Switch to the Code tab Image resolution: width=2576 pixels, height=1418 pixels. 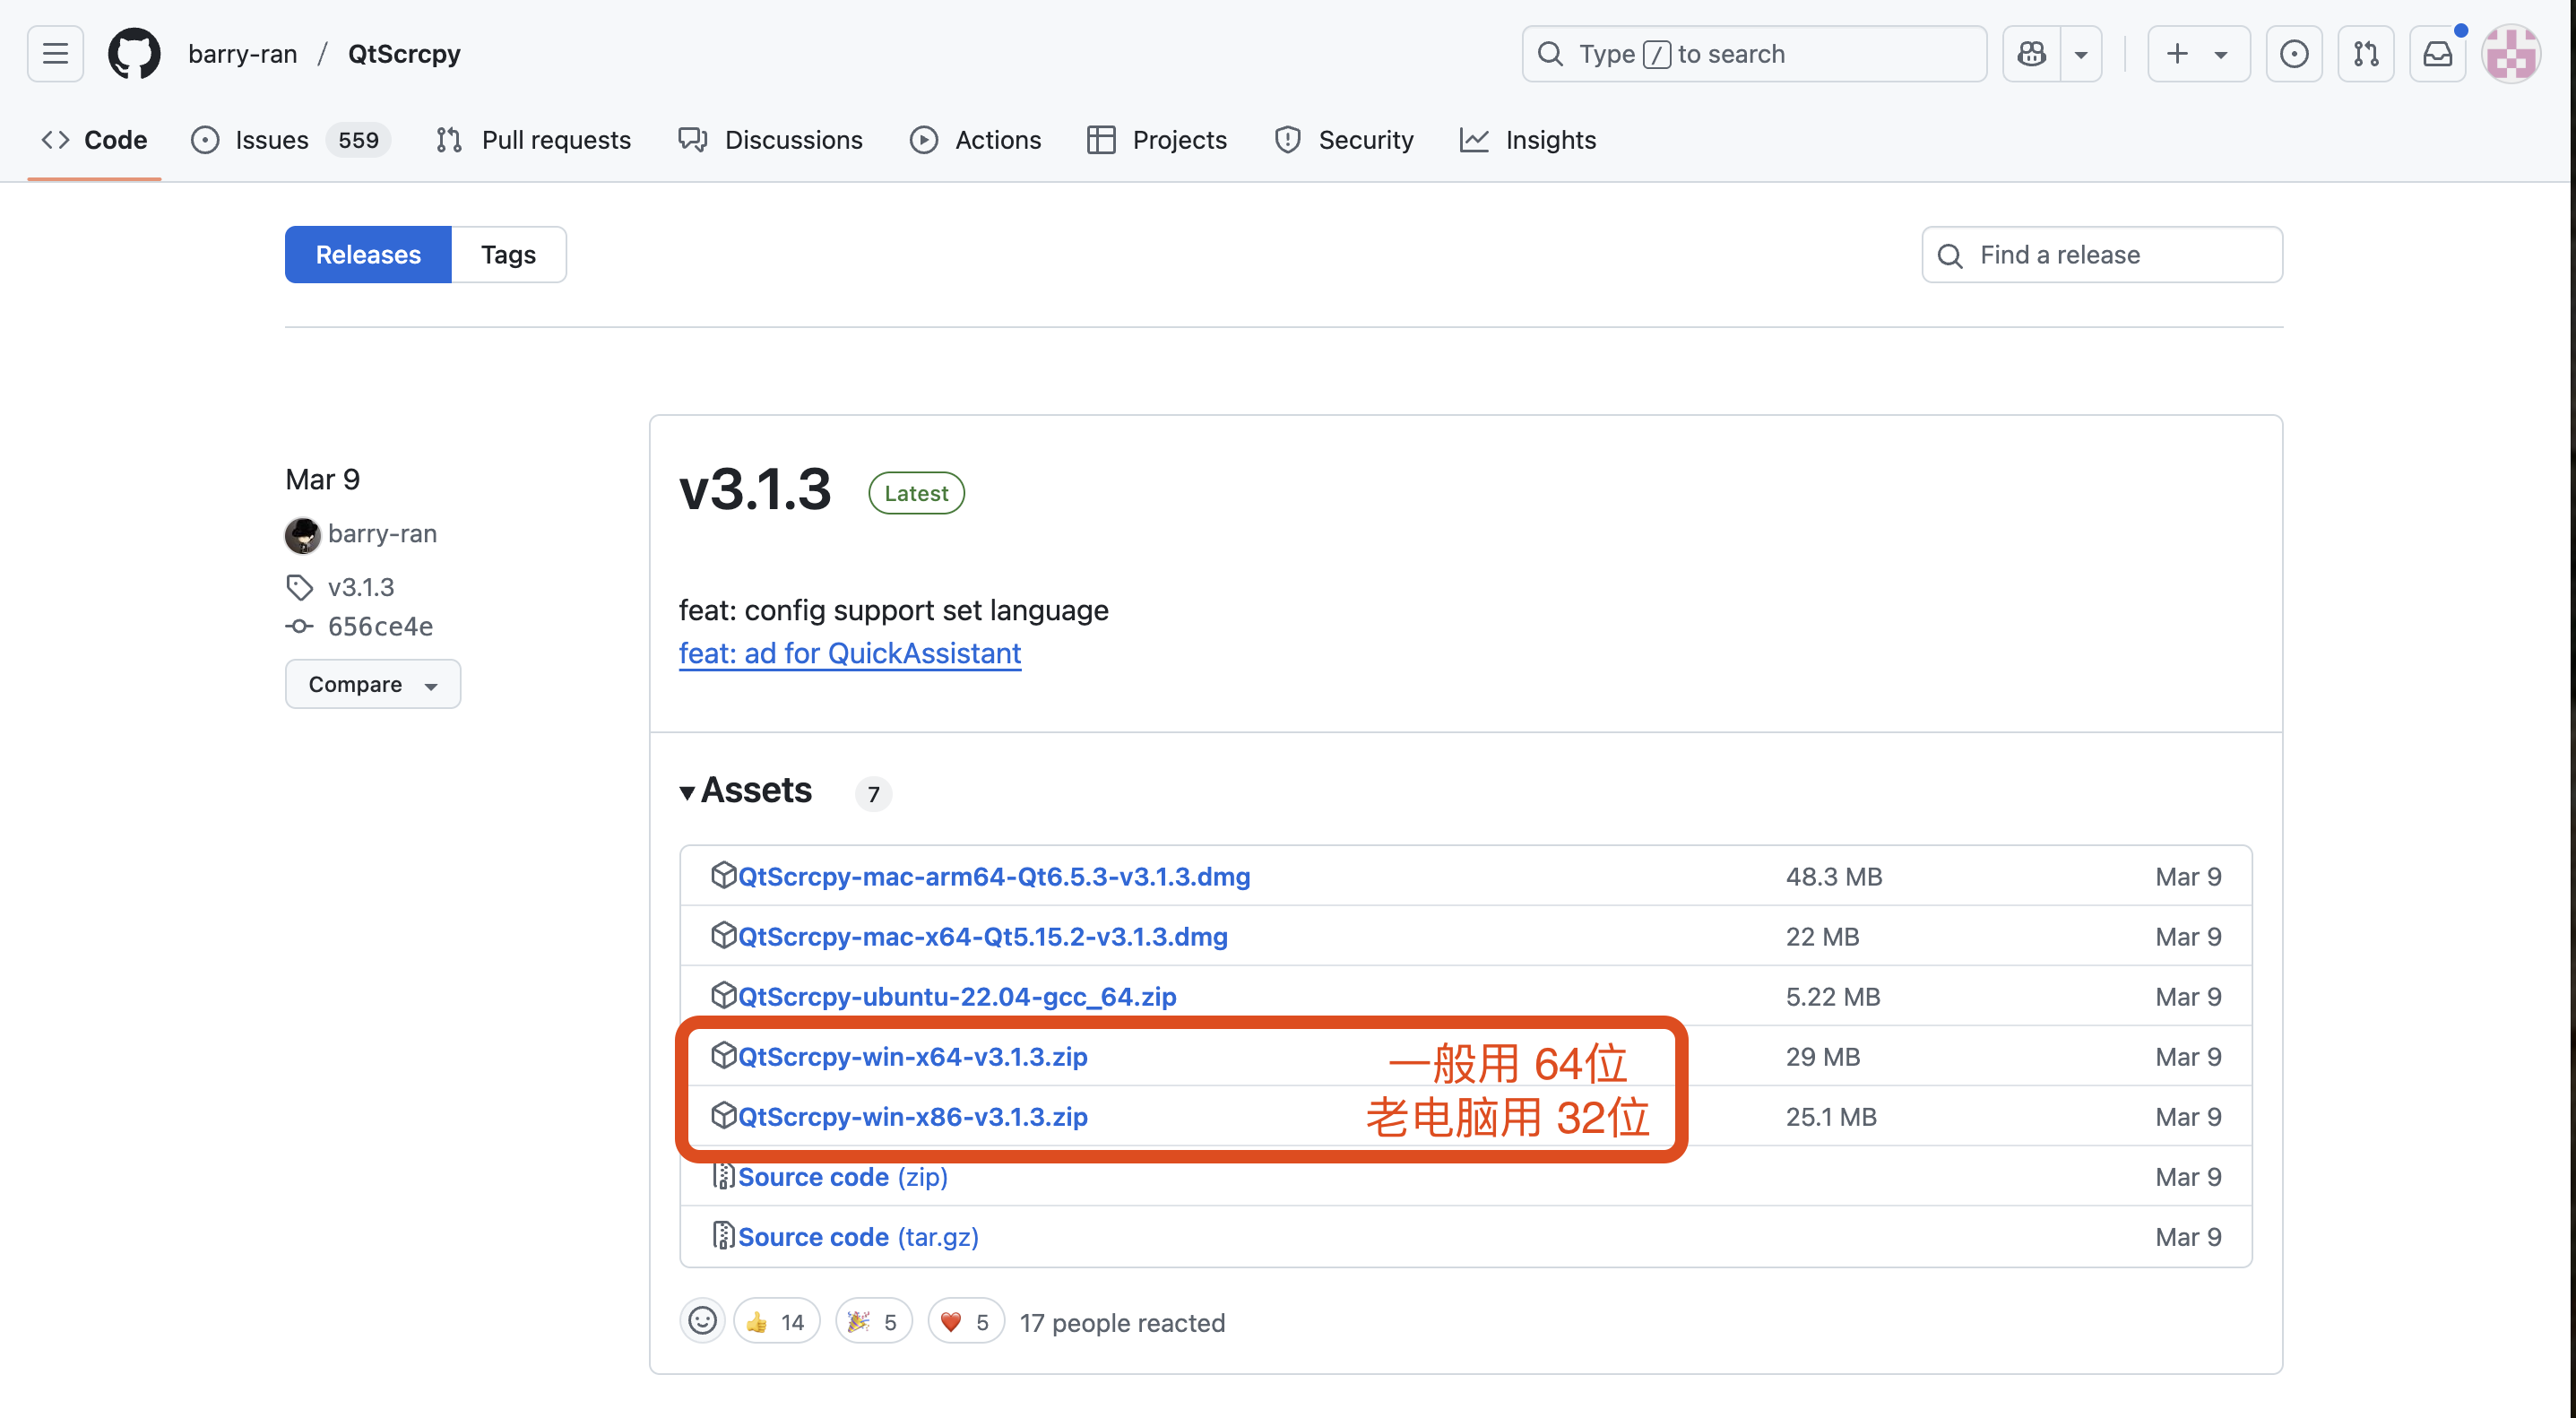94,140
